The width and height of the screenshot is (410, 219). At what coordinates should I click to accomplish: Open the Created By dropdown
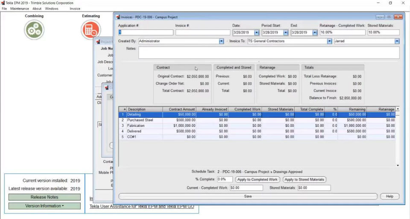221,41
